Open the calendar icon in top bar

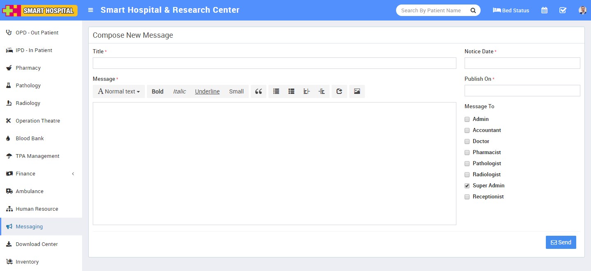(x=544, y=10)
